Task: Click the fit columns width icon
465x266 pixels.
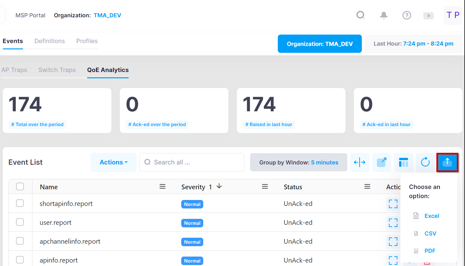Action: (x=360, y=162)
